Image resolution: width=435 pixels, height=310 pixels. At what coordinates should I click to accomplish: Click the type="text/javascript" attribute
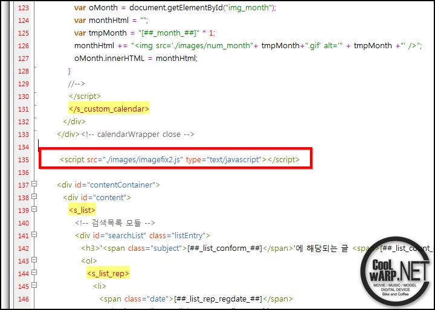[224, 160]
